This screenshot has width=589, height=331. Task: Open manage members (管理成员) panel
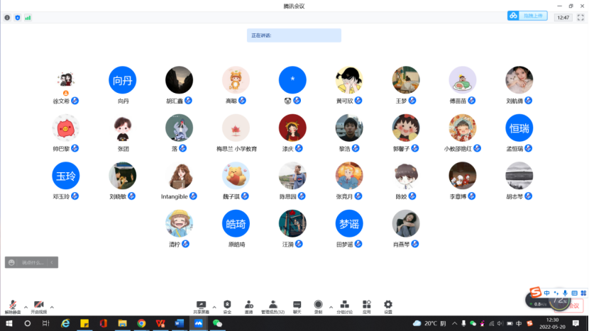coord(273,305)
